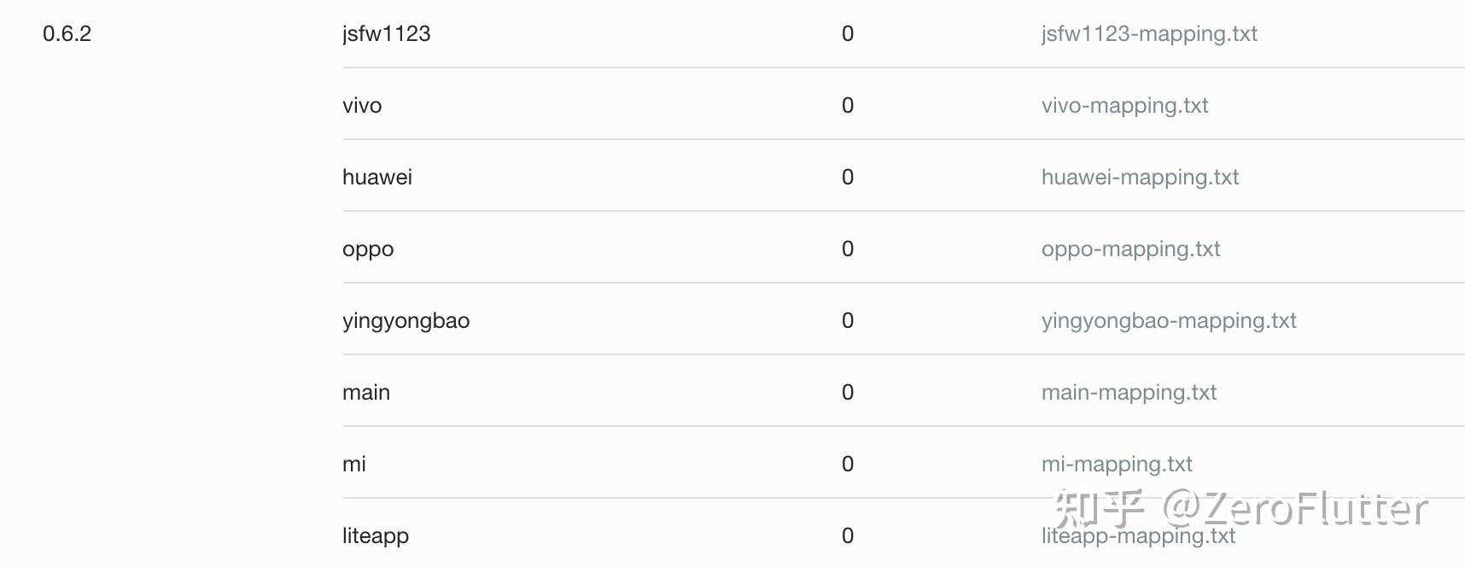Click the liteapp-mapping.txt link
The width and height of the screenshot is (1465, 567).
pyautogui.click(x=1138, y=536)
